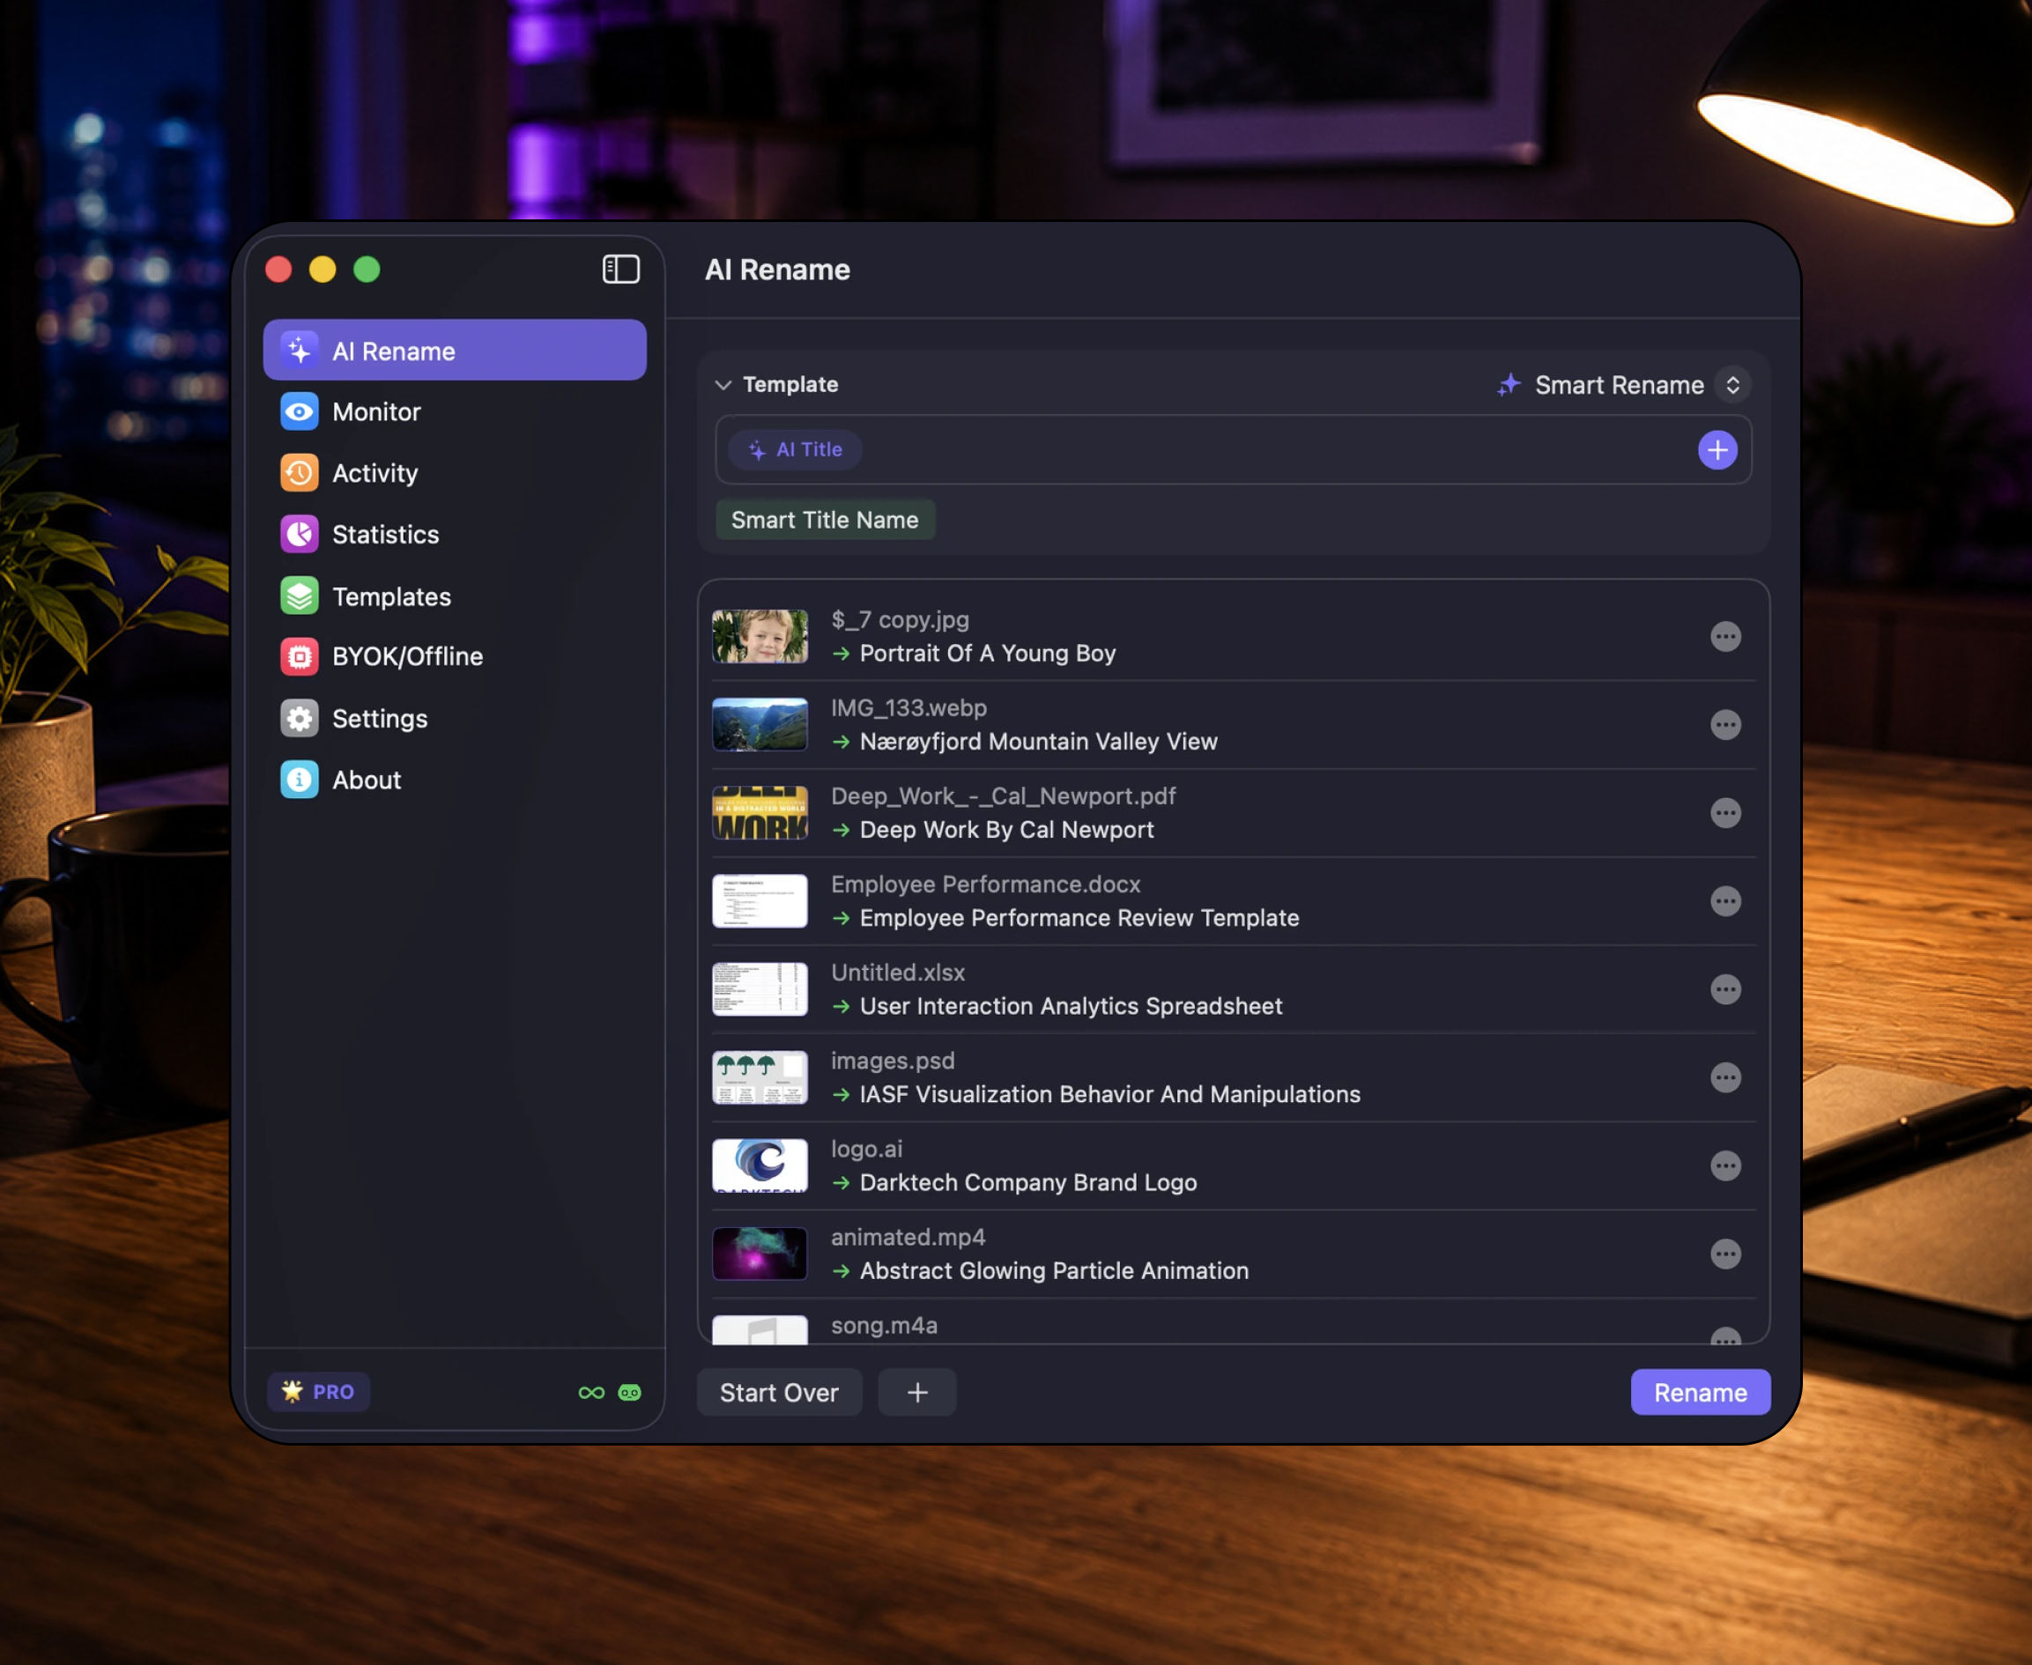Click the Start Over button
This screenshot has height=1665, width=2032.
point(779,1393)
